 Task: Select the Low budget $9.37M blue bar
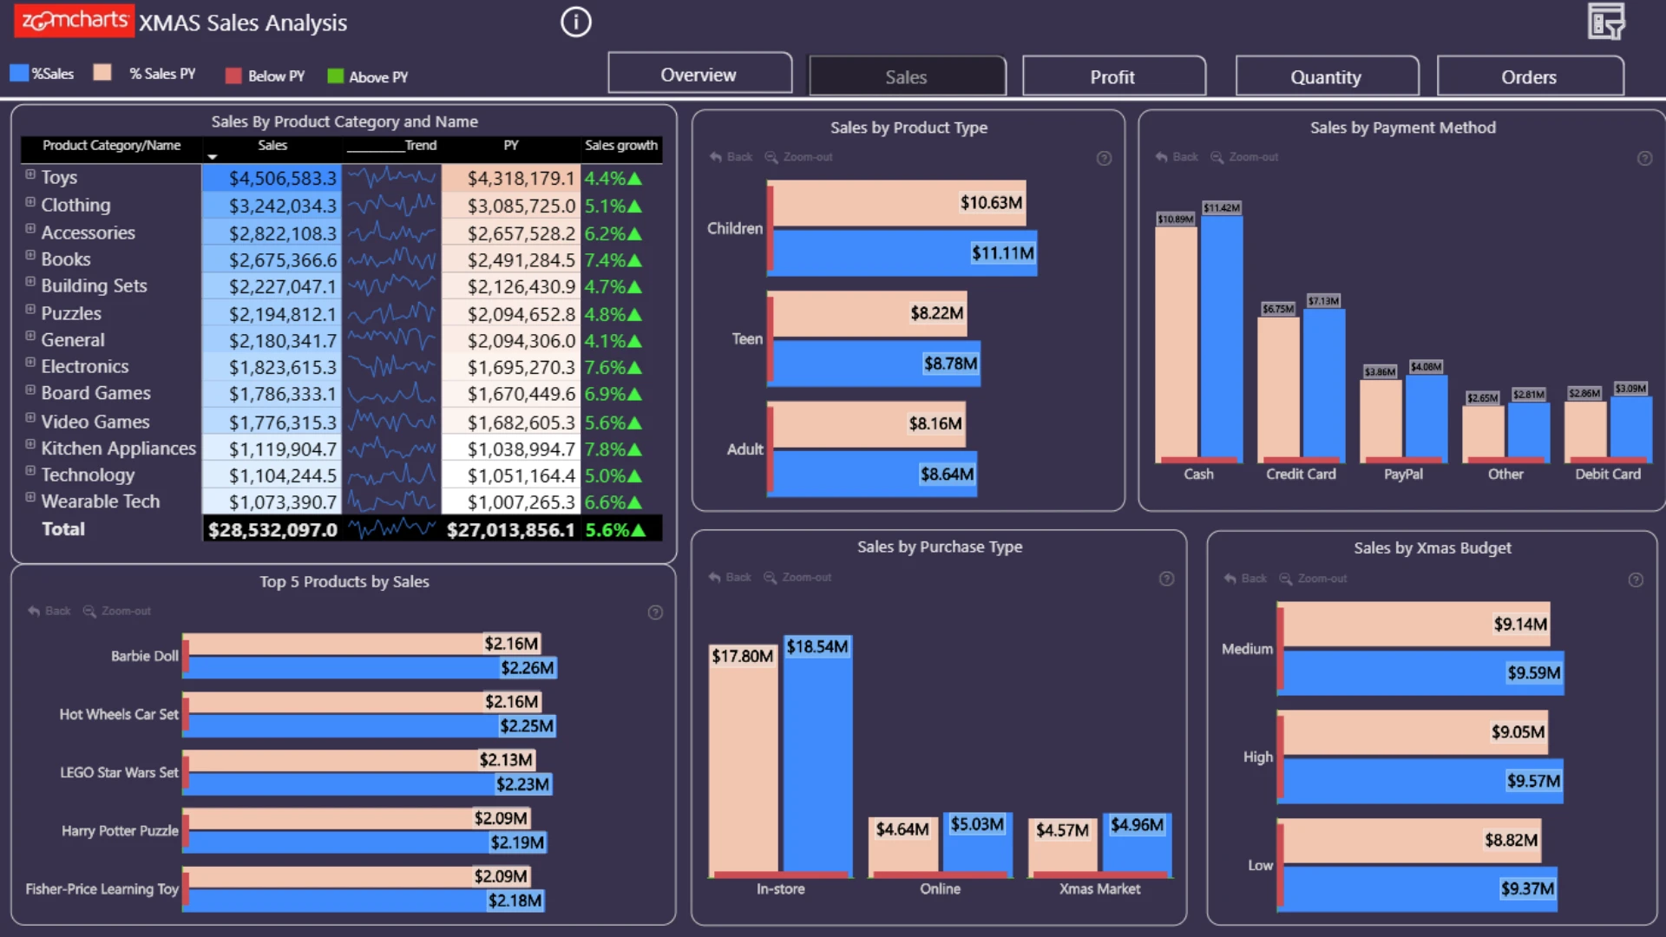1420,889
